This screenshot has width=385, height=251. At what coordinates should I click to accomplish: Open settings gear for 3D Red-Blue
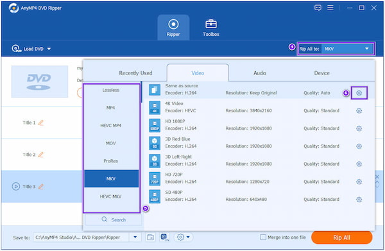click(359, 146)
